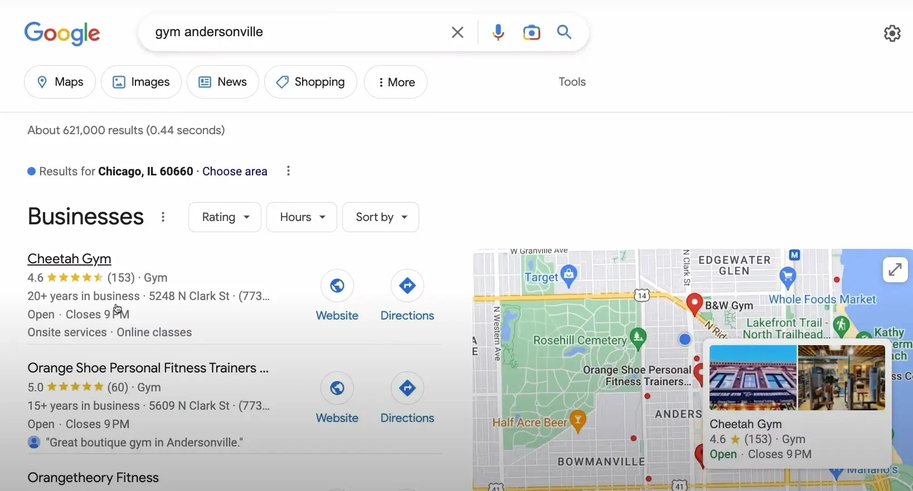This screenshot has width=913, height=491.
Task: Click Cheetah Gym name in map card
Action: pos(746,424)
